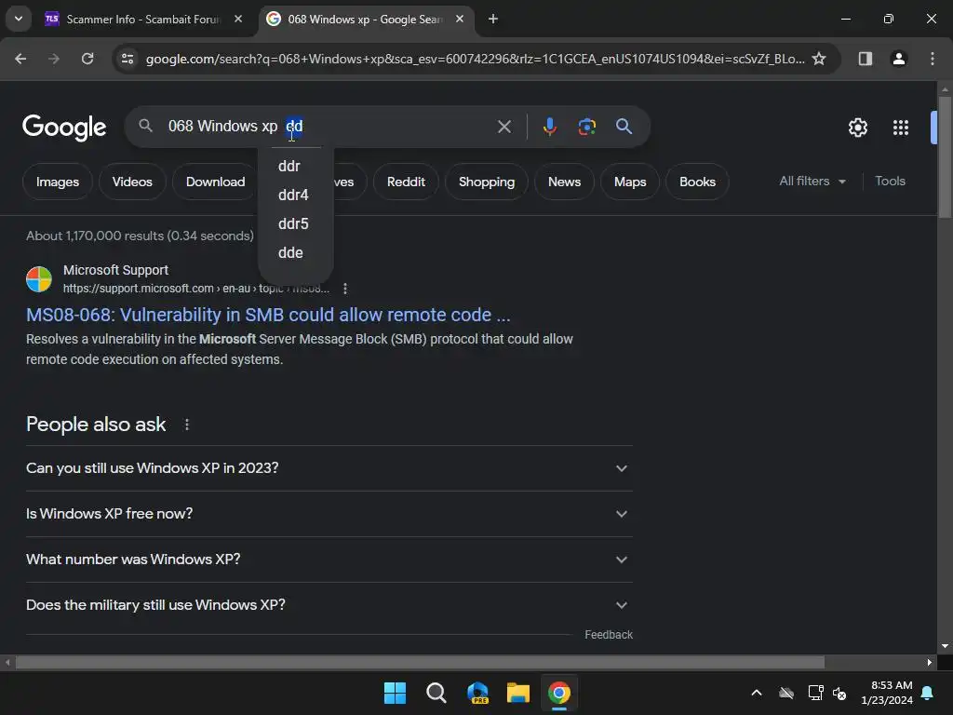Image resolution: width=953 pixels, height=715 pixels.
Task: Click the Chrome address bar URL
Action: tap(475, 59)
